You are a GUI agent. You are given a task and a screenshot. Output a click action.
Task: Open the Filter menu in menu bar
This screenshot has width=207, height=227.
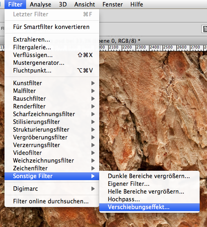point(15,4)
